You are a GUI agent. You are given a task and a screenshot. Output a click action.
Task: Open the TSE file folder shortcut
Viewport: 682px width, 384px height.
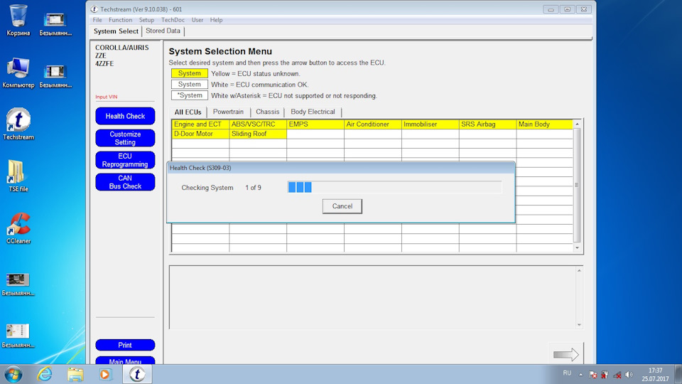tap(18, 176)
